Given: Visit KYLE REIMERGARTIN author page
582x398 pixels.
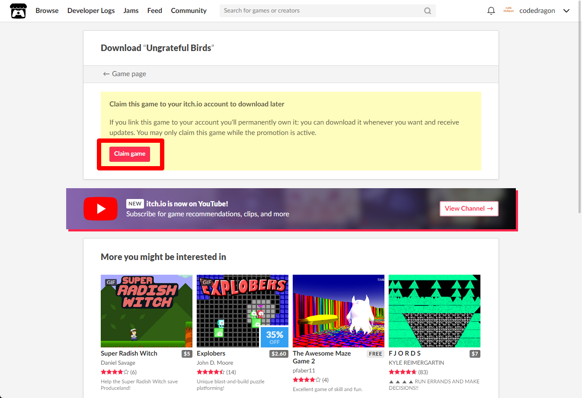Looking at the screenshot, I should pyautogui.click(x=416, y=363).
